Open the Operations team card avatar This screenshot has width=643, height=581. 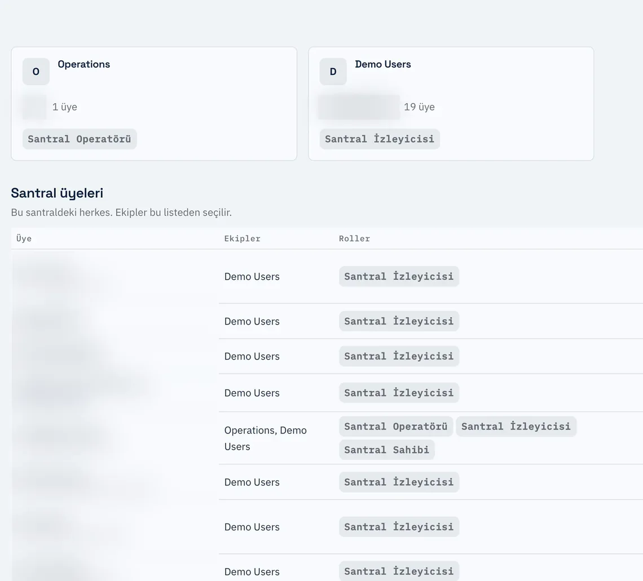coord(36,72)
